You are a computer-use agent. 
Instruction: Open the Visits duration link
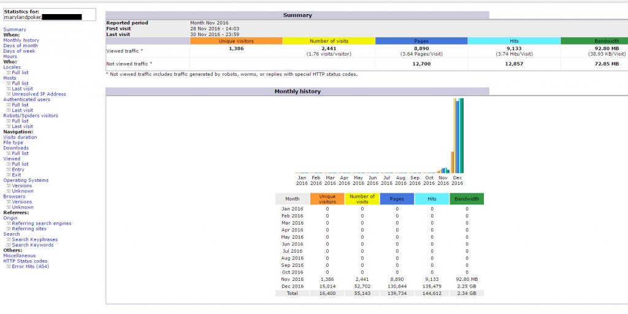click(20, 138)
